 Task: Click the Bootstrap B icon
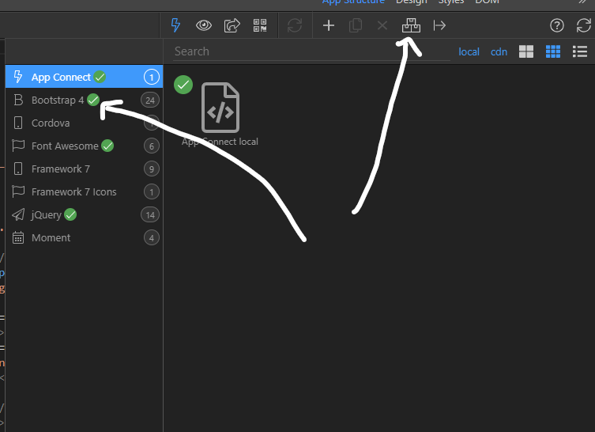[18, 100]
